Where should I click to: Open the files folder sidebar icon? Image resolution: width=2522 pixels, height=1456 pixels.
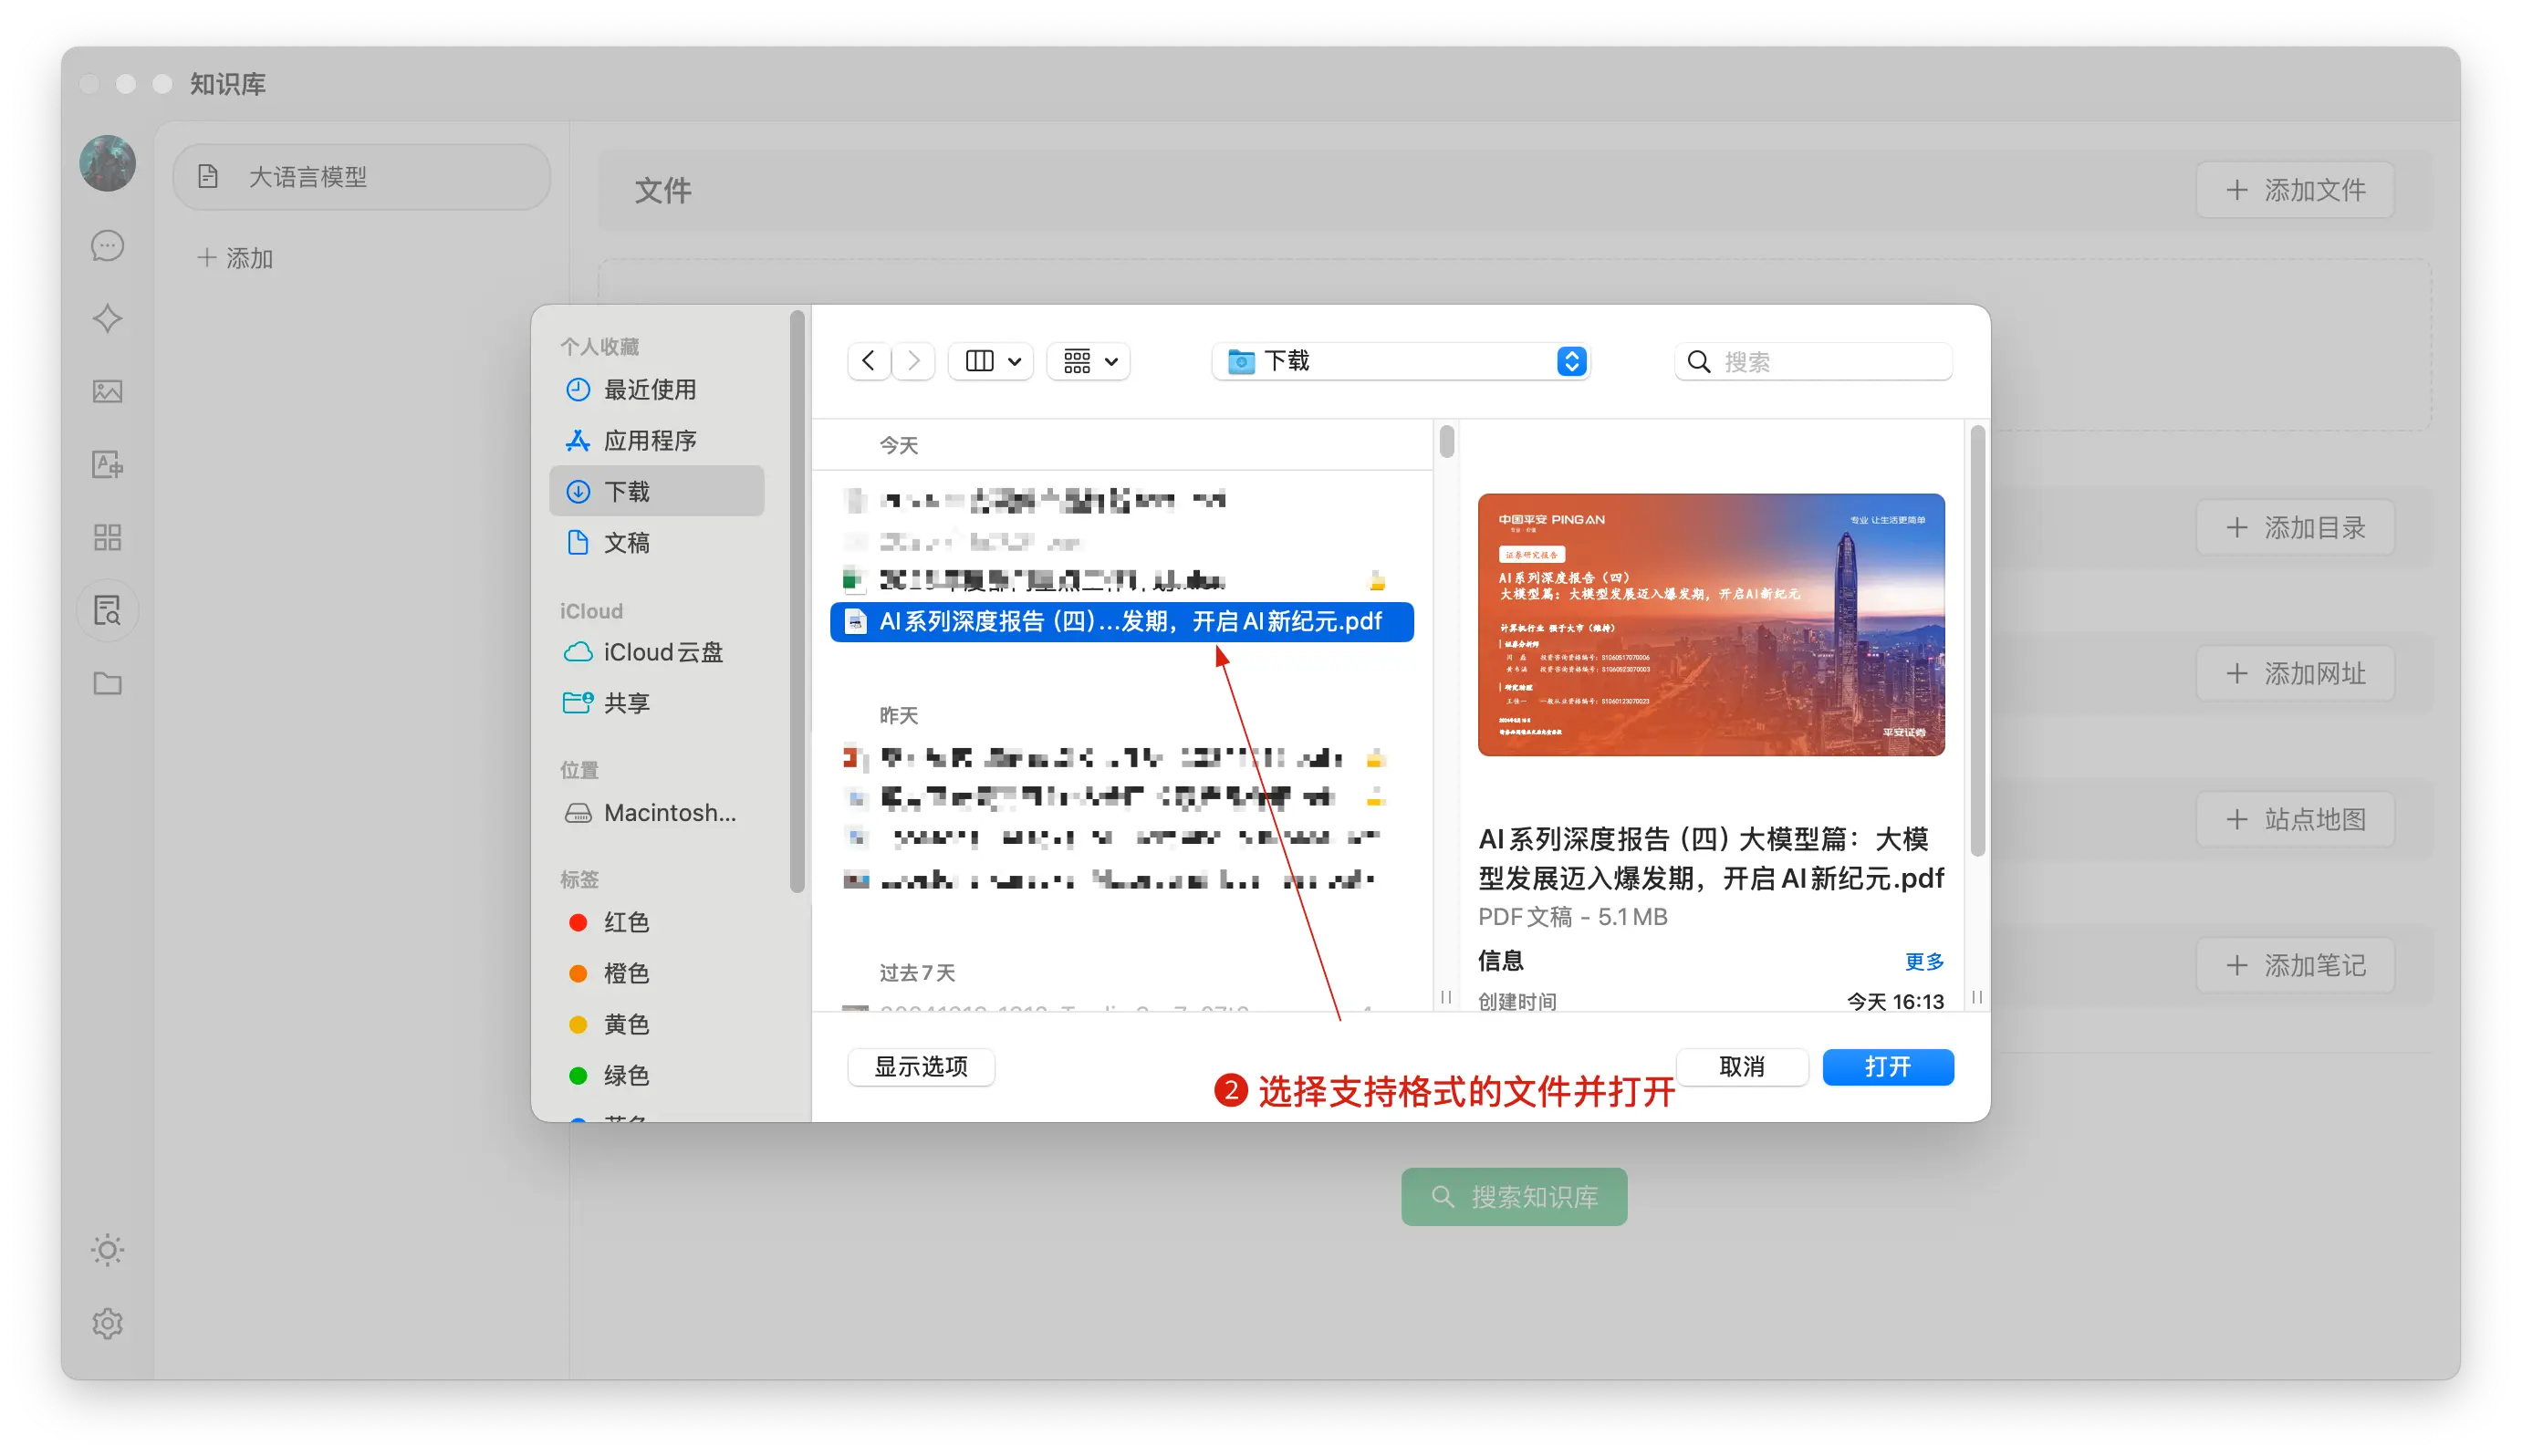click(107, 684)
